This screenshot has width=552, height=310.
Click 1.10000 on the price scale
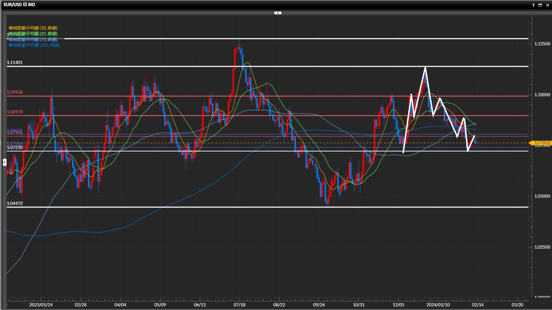542,95
